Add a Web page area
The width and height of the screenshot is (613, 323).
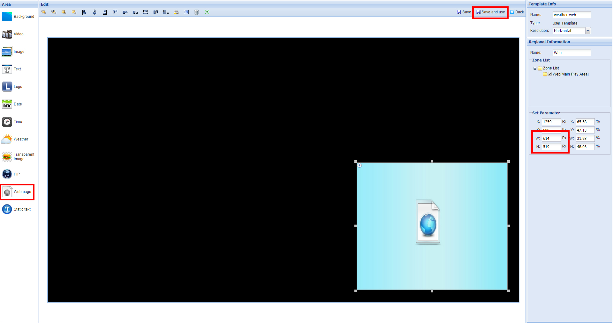(x=17, y=192)
